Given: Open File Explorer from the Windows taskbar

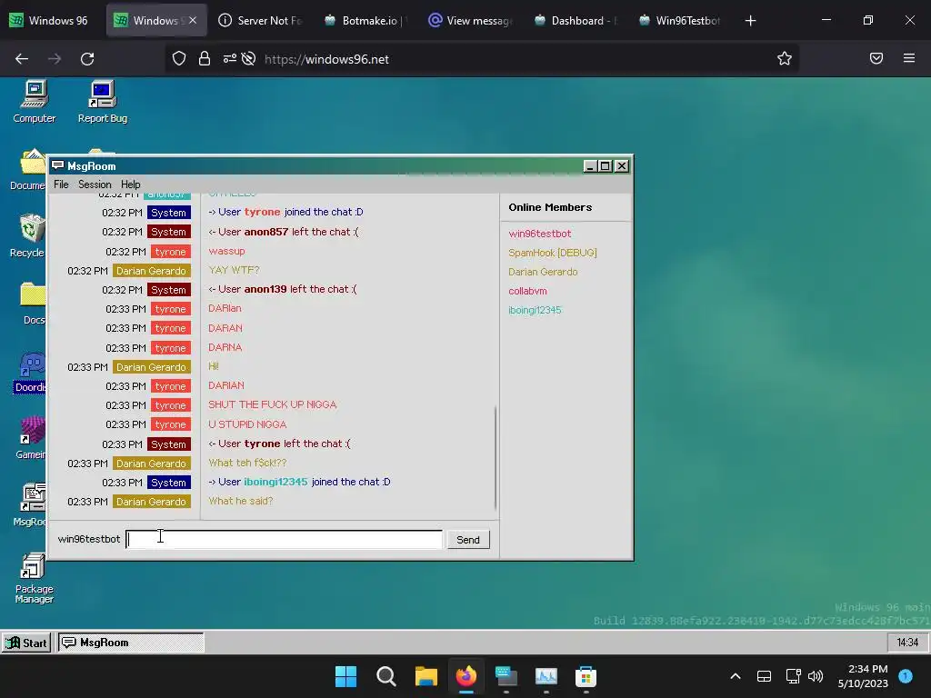Looking at the screenshot, I should [x=425, y=676].
